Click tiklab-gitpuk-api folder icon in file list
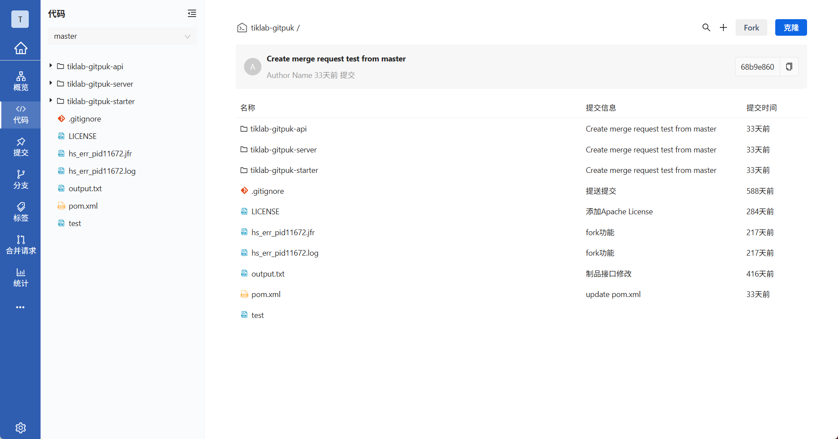Screen dimensions: 838x439 click(244, 129)
